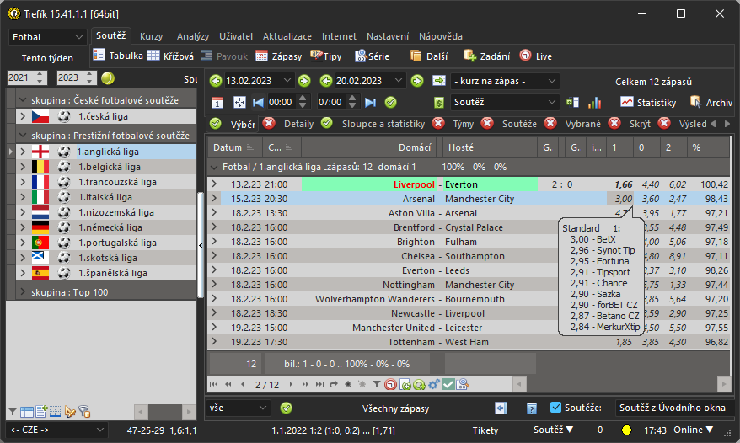Click the bar chart icon next to Statistiky

click(x=595, y=103)
